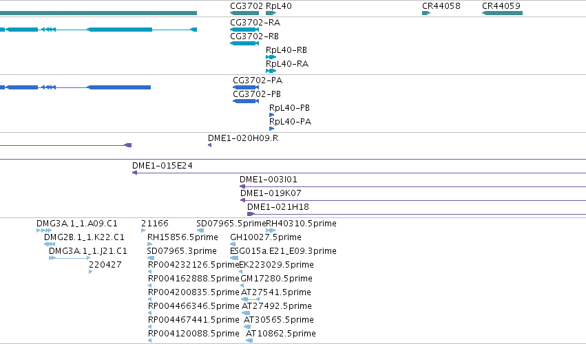Select the CG3702-PB protein glyph
This screenshot has width=586, height=344.
click(246, 101)
